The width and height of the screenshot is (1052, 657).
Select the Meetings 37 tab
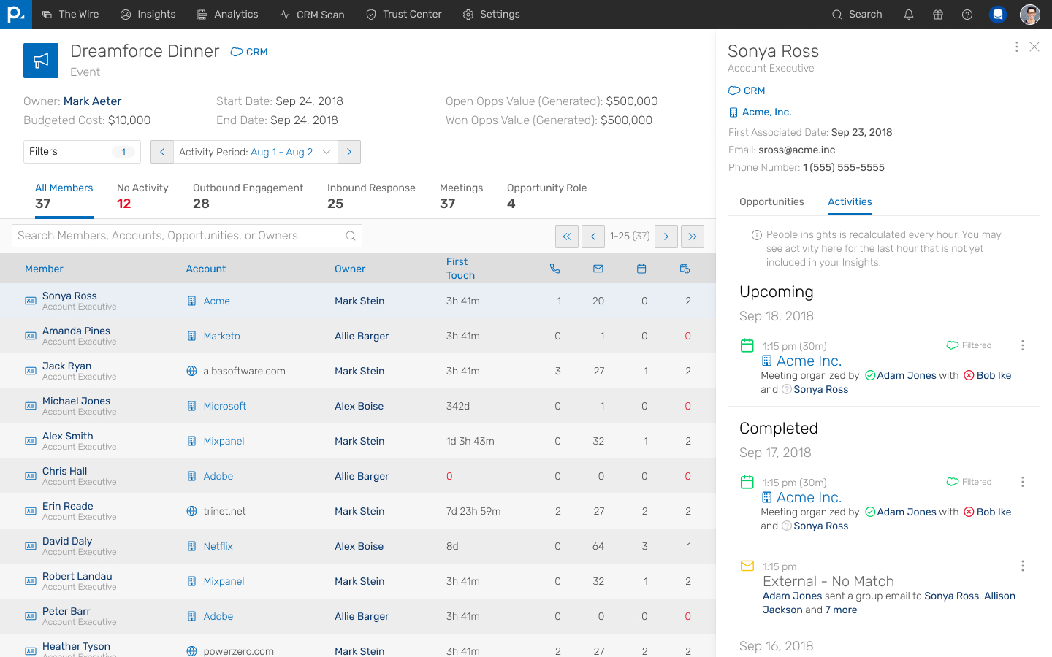461,197
